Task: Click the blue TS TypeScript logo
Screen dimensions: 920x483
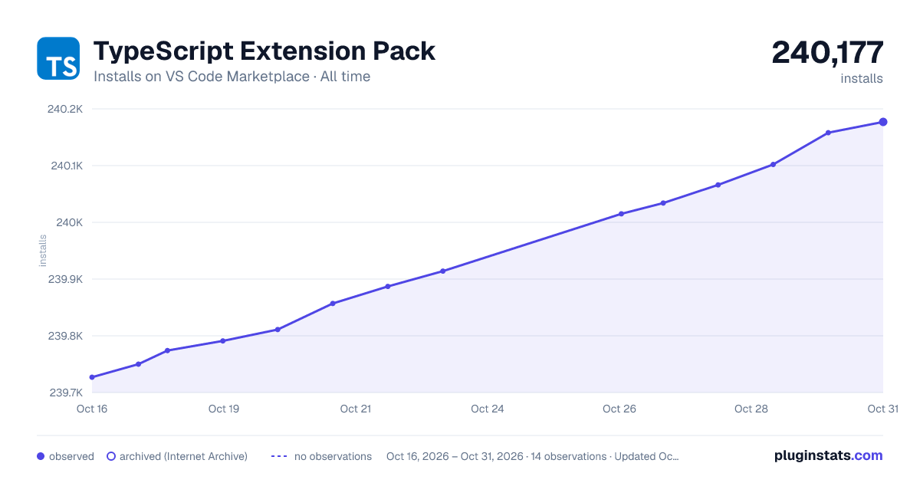Action: click(x=58, y=58)
